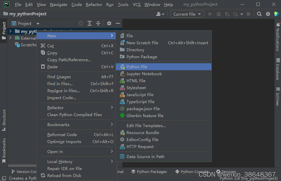Open the Structure tool window
This screenshot has height=181, width=281.
(4, 120)
